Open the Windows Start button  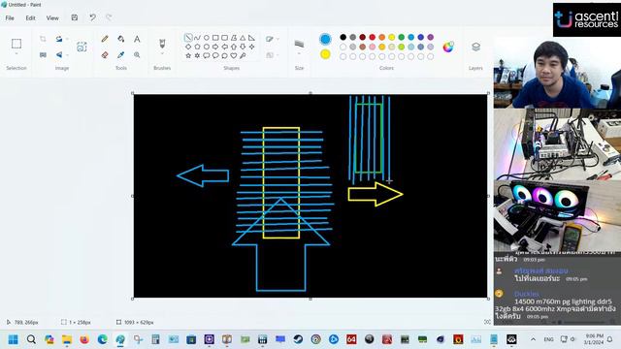click(13, 339)
